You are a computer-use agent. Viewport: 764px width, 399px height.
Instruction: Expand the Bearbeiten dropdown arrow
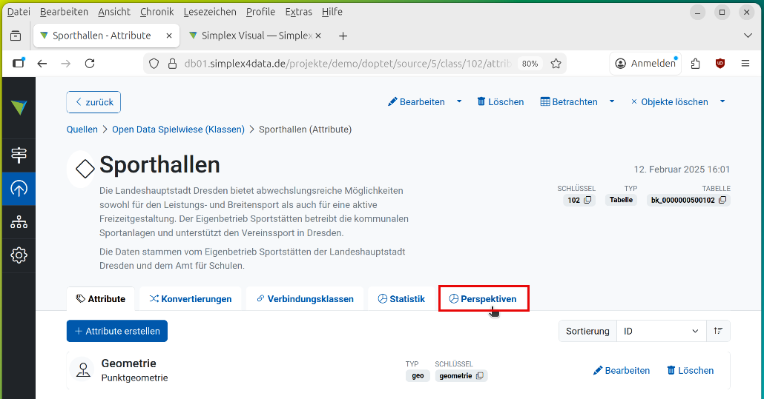(459, 101)
